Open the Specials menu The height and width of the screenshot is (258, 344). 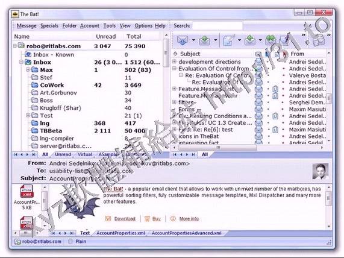pyautogui.click(x=49, y=26)
